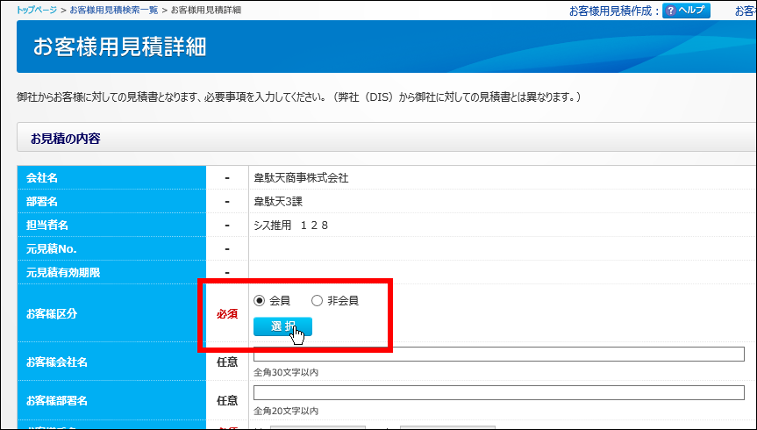Viewport: 757px width, 430px height.
Task: Click the 担当者名 value シス推用 128
Action: 290,226
